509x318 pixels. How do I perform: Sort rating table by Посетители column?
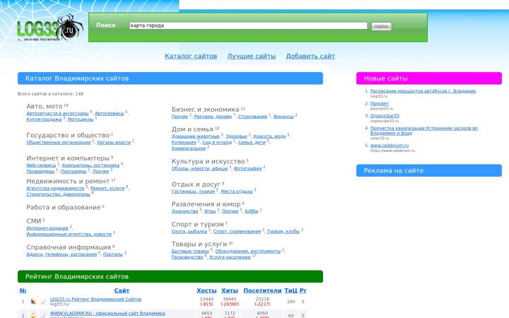point(262,290)
